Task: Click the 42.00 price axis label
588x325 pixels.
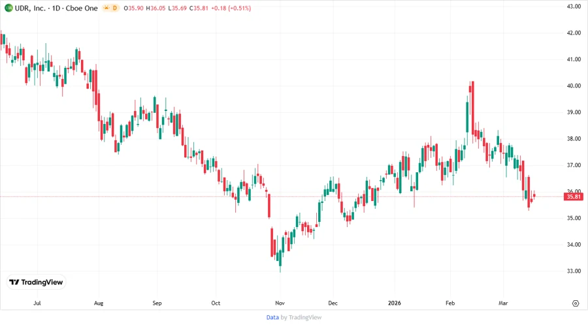Action: coord(574,33)
